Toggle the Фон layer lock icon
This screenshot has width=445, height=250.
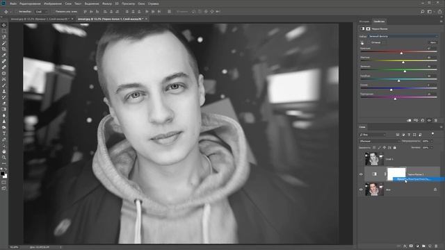(x=435, y=190)
